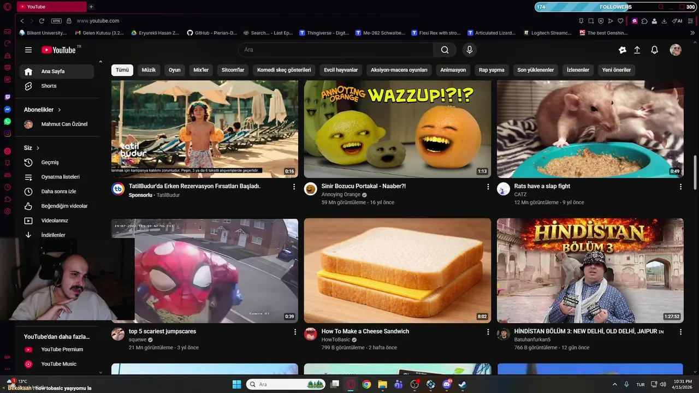699x393 pixels.
Task: Expand the Siz section chevron
Action: [x=38, y=148]
